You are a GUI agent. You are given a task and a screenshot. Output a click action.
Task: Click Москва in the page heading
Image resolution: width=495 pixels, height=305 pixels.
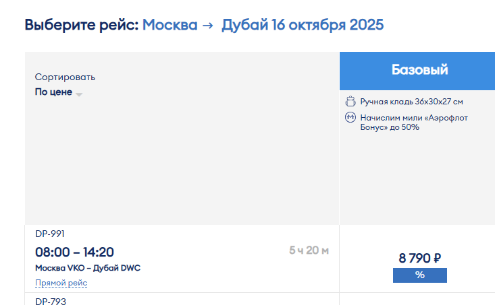click(x=170, y=25)
